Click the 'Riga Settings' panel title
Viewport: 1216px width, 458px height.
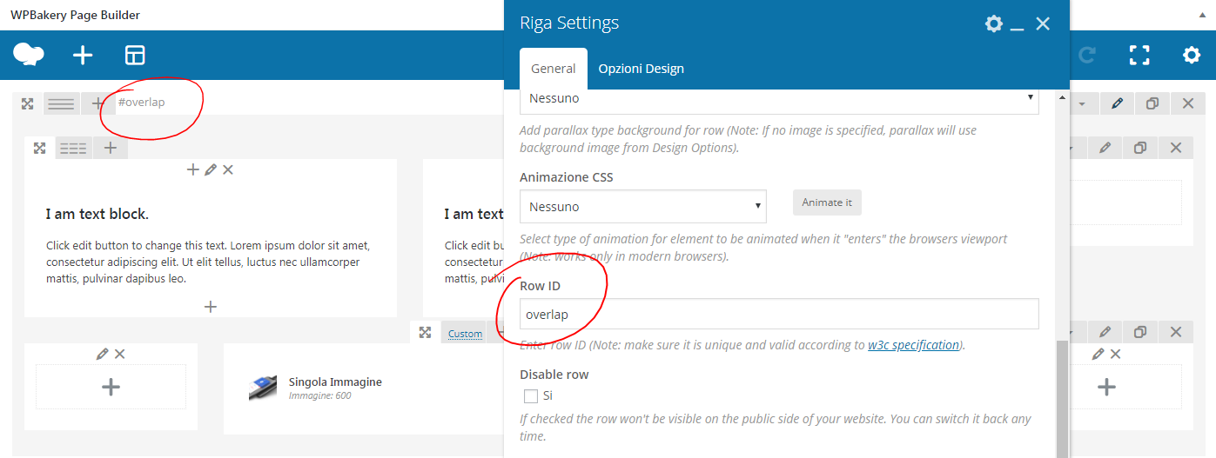(569, 23)
